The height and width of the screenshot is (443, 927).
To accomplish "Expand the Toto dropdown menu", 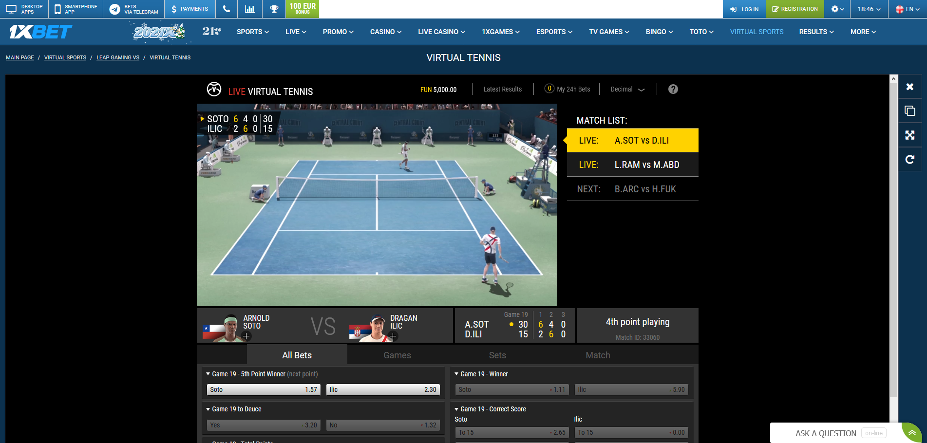I will pyautogui.click(x=701, y=32).
